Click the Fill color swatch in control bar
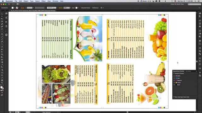The height and width of the screenshot is (113, 202). [x=13, y=8]
